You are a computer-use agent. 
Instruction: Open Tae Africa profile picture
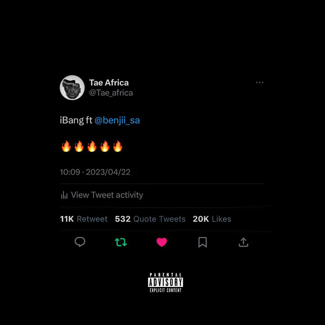click(72, 87)
